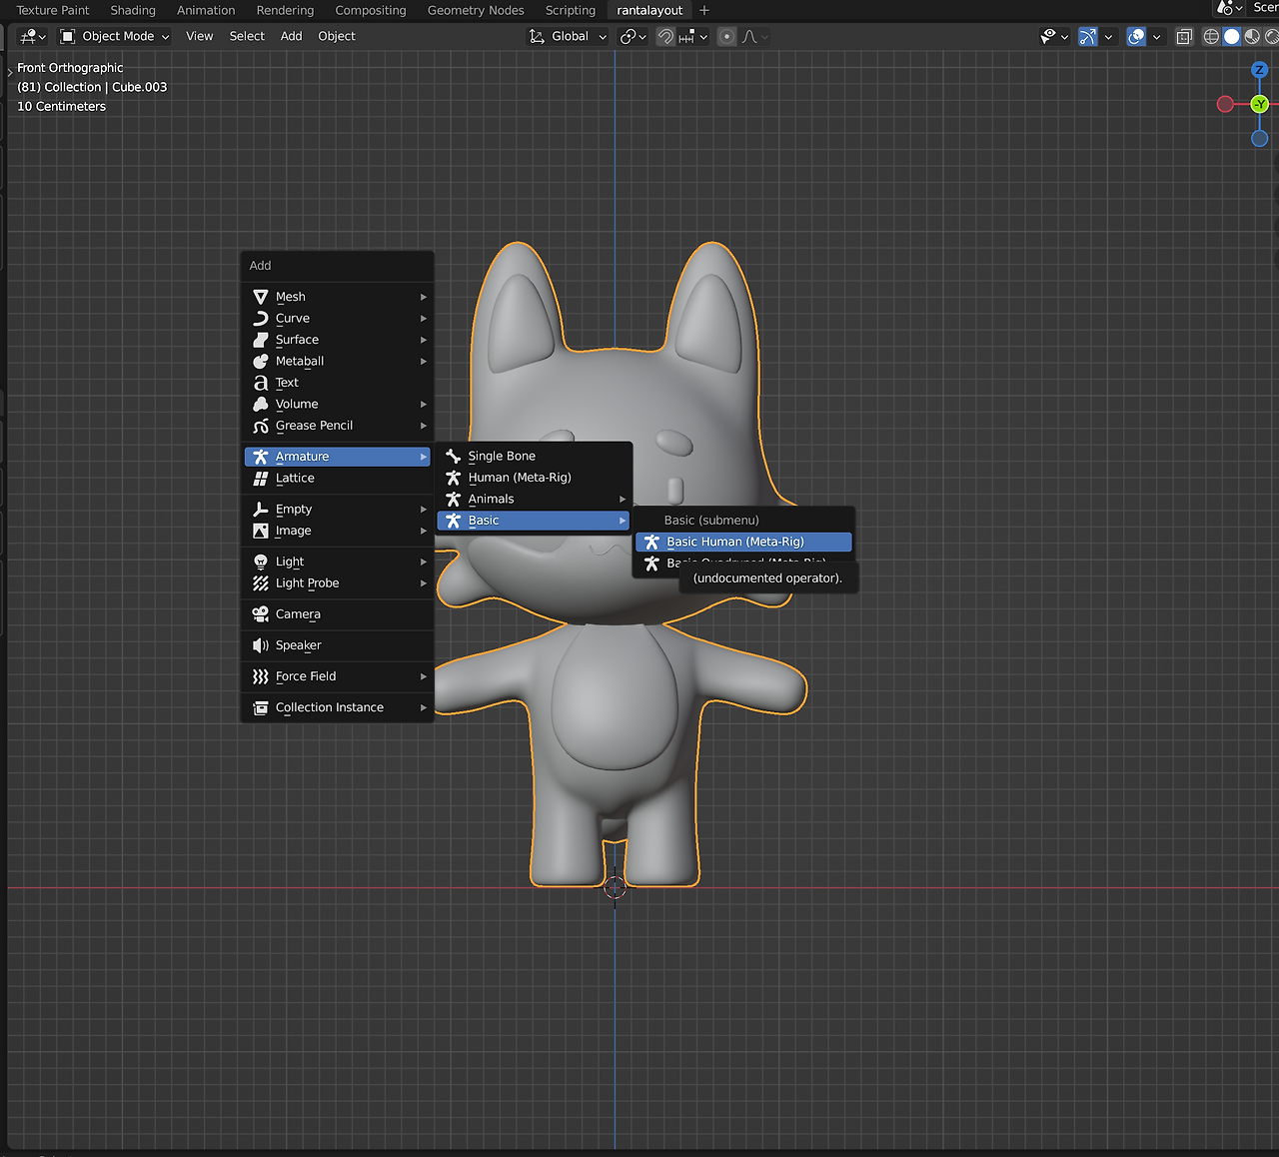1279x1157 pixels.
Task: Switch to wireframe shading mode
Action: pyautogui.click(x=1211, y=36)
